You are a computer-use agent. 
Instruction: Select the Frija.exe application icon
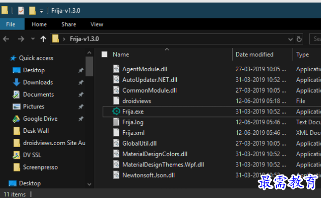(116, 111)
